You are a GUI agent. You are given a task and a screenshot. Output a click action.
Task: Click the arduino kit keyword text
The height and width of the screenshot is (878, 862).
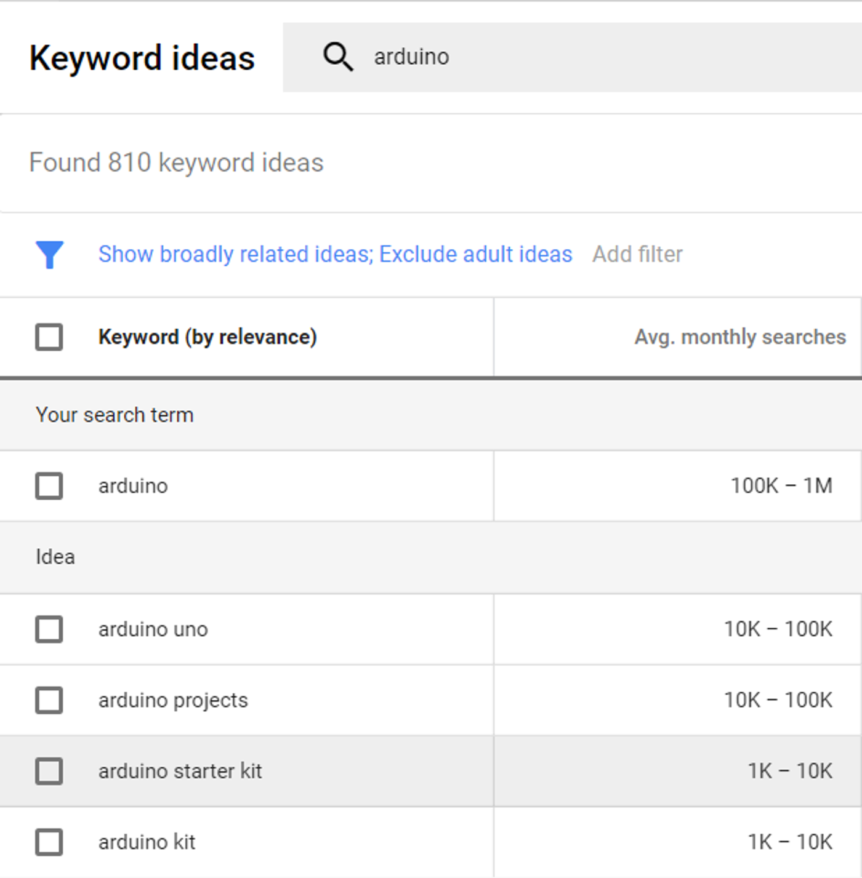[x=147, y=842]
